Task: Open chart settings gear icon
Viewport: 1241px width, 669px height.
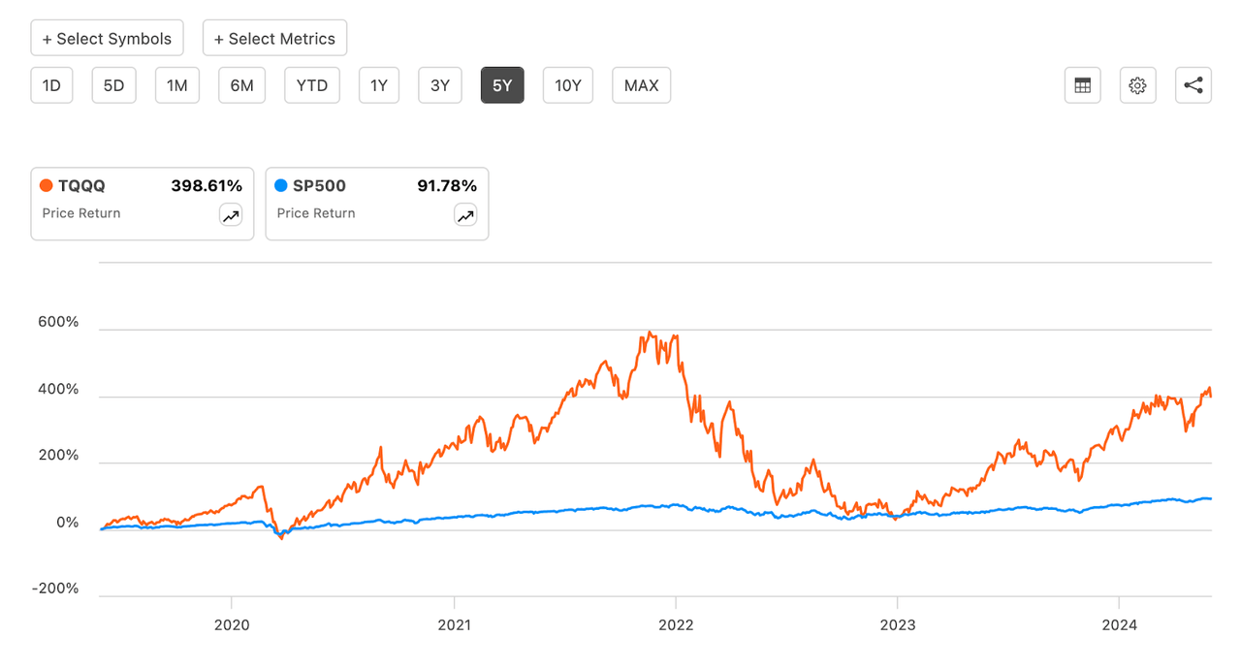Action: point(1137,85)
